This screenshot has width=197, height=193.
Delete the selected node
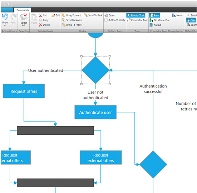pos(44,25)
